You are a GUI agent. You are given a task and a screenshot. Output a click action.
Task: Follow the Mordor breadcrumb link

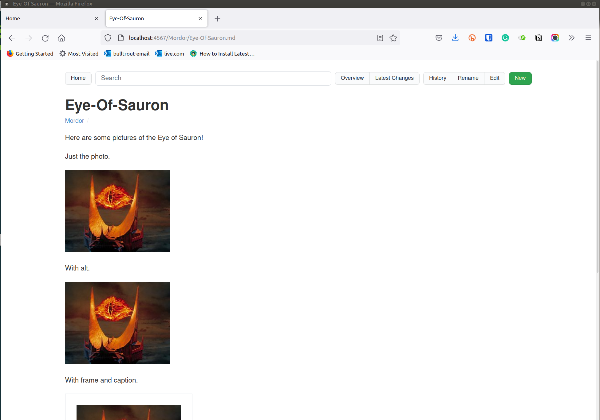(x=74, y=121)
